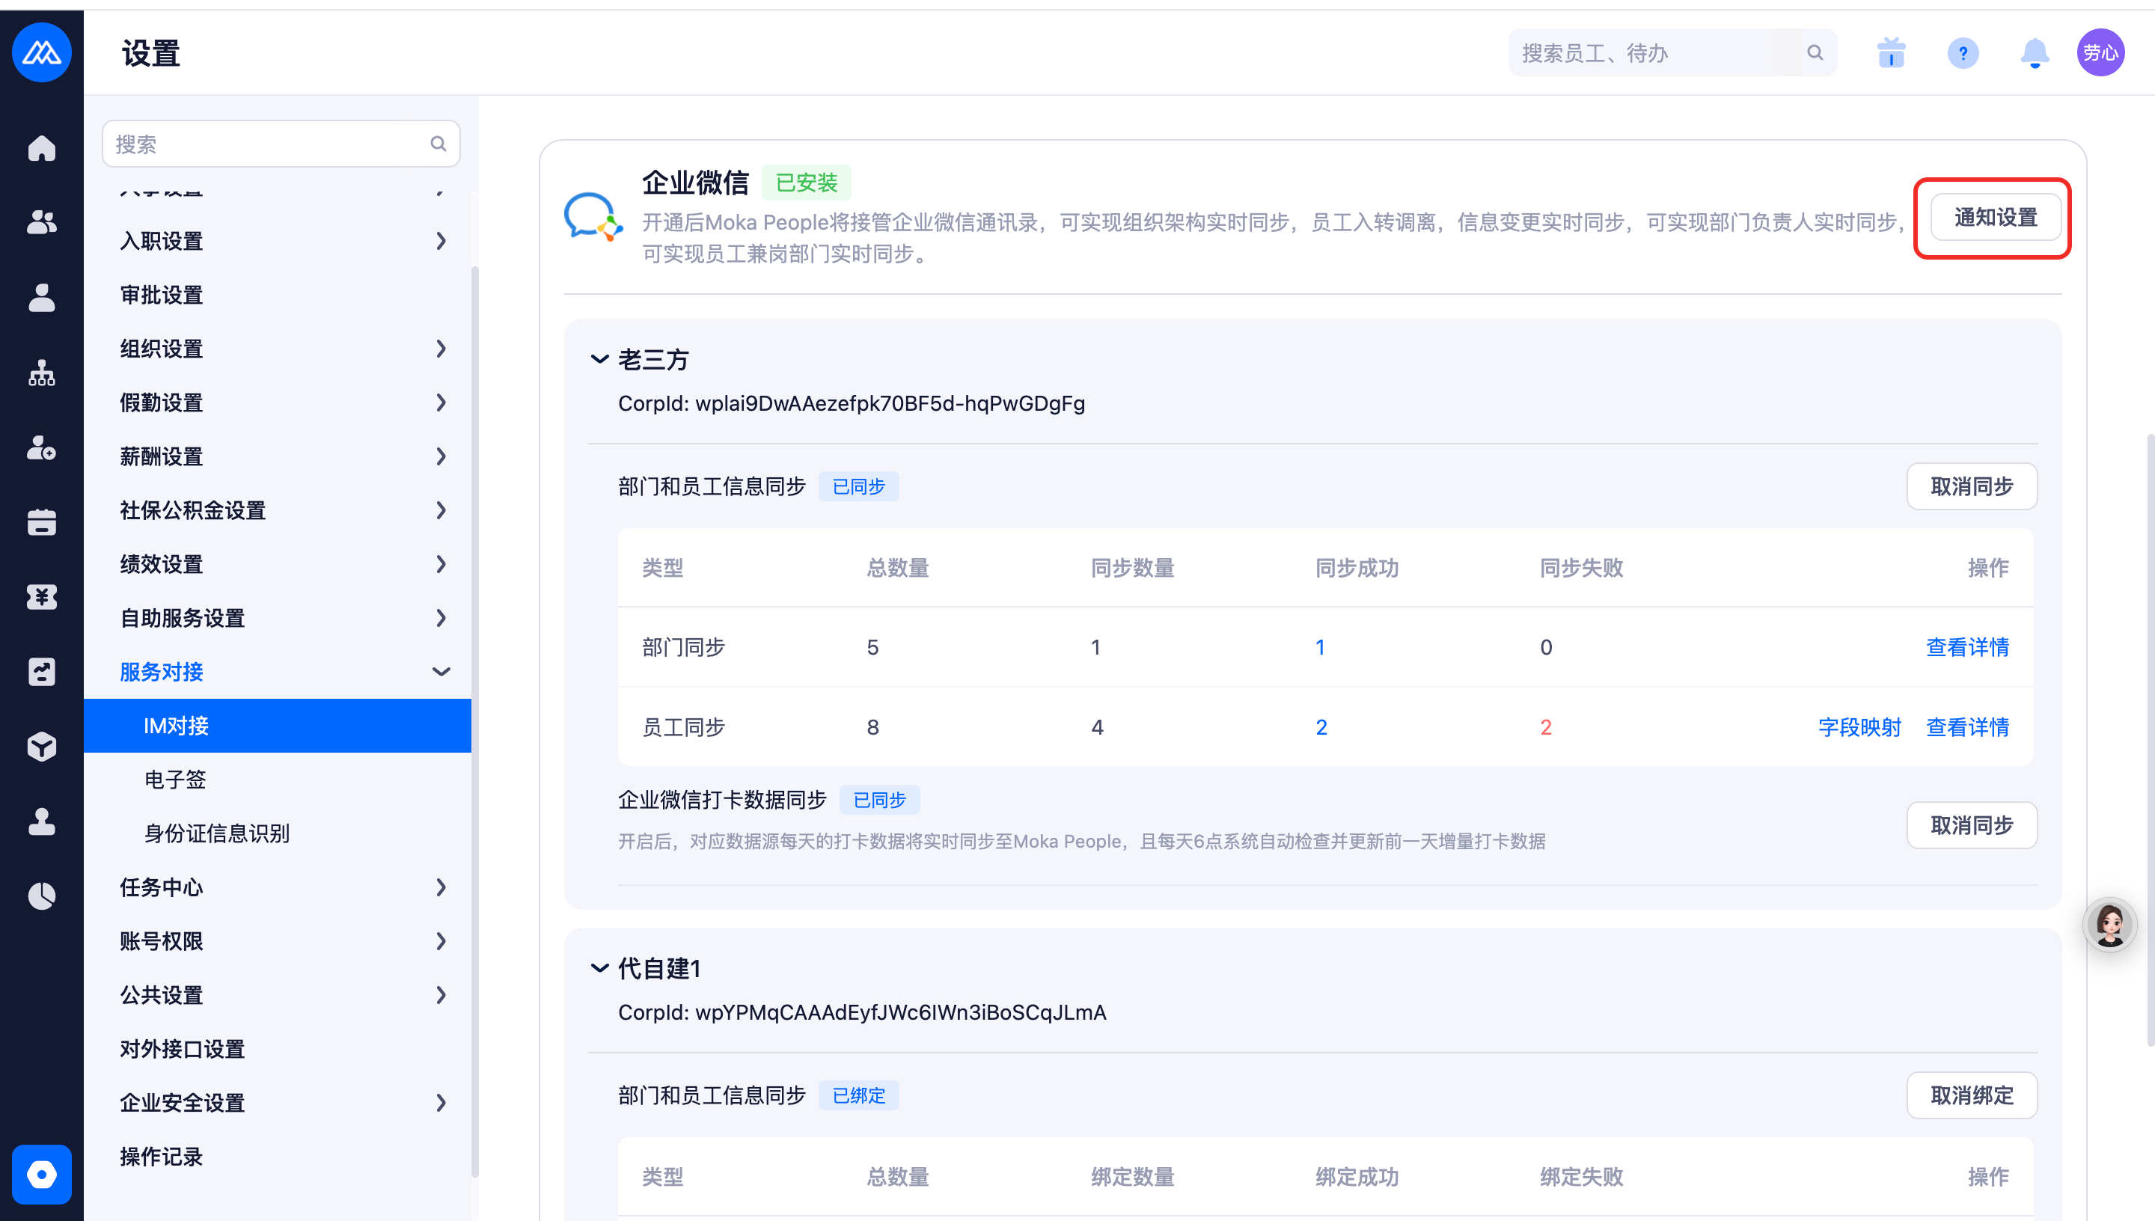Click 查看详情 for 部门同步 row
Screen dimensions: 2155x1221
pos(1966,647)
